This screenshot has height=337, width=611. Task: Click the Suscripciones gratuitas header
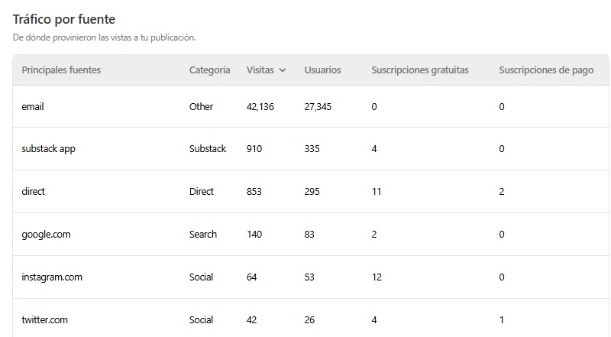[x=420, y=70]
